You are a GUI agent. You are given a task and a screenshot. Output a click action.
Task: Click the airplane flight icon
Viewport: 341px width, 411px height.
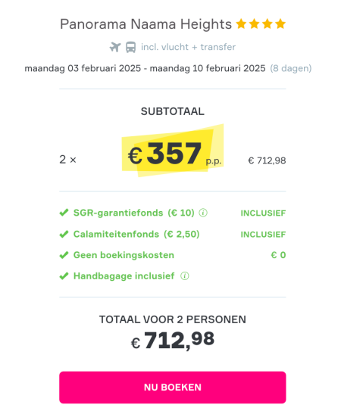point(115,47)
